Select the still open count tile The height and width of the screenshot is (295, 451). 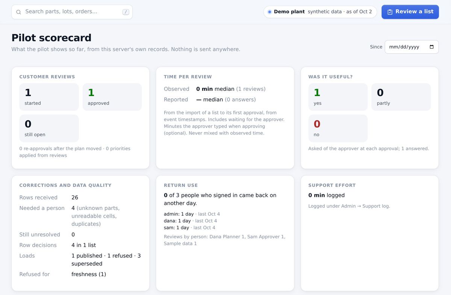click(49, 128)
